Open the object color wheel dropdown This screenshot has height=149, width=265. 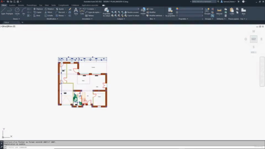[x=177, y=9]
